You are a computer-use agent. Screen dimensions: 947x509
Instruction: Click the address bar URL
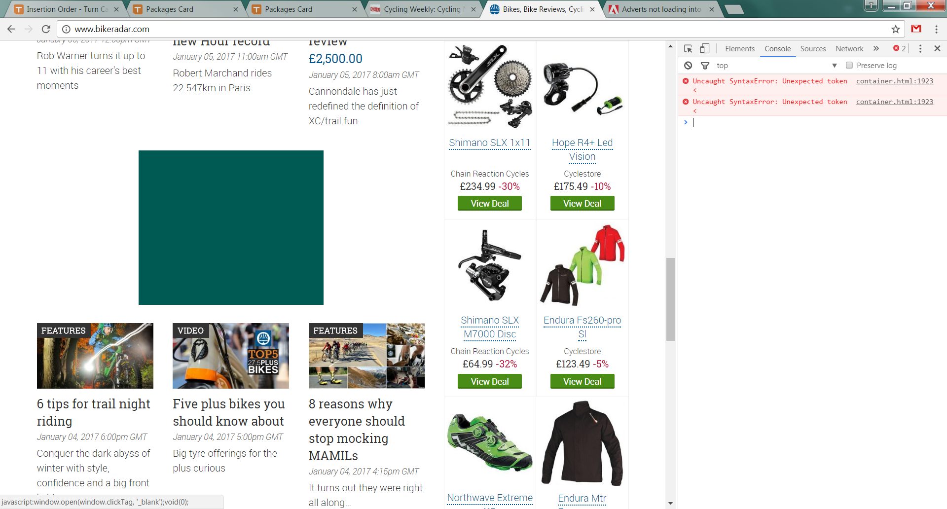[112, 29]
